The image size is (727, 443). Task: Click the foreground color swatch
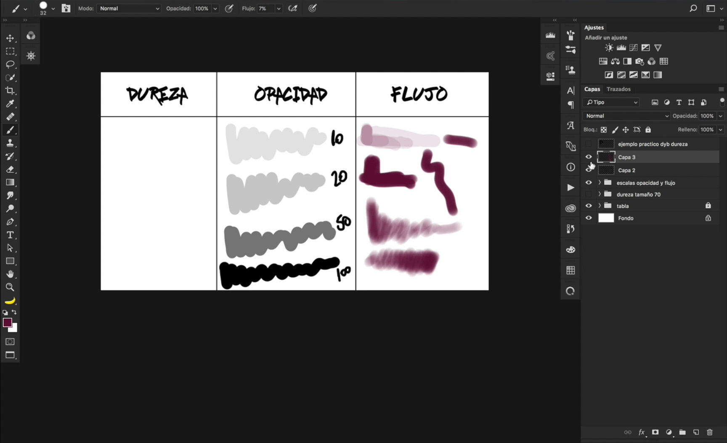7,322
